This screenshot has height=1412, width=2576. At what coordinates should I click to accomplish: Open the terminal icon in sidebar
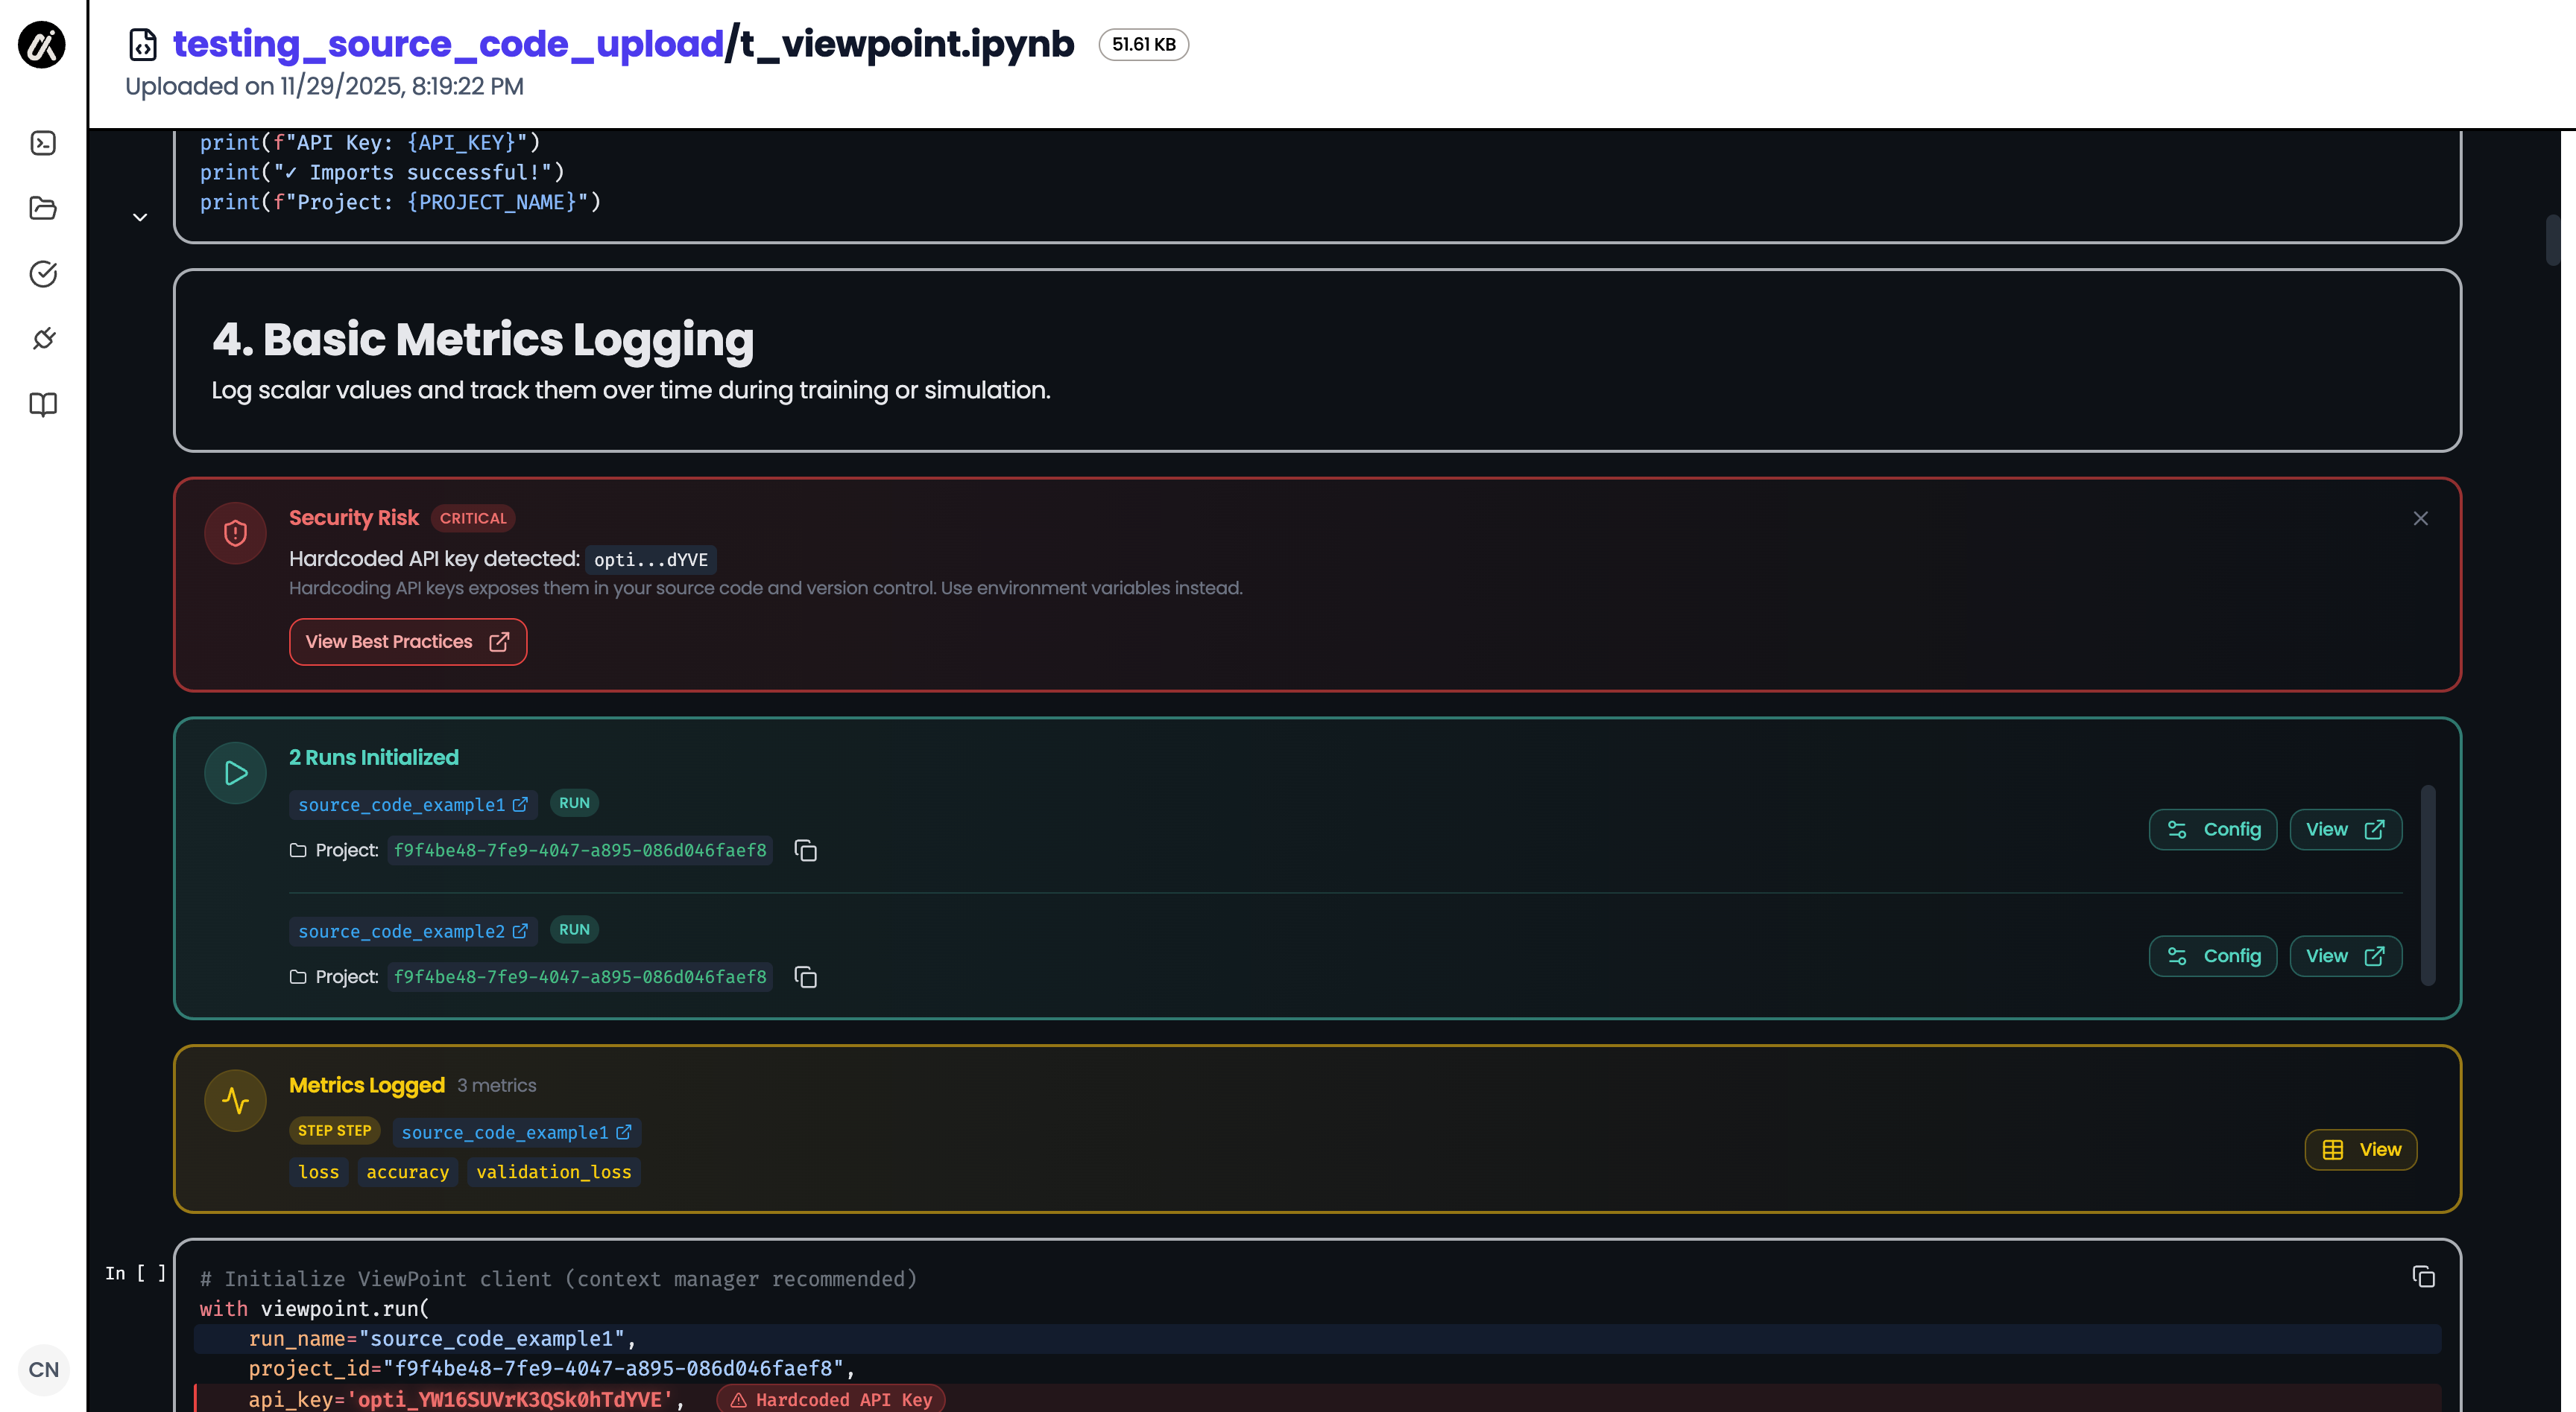click(43, 143)
